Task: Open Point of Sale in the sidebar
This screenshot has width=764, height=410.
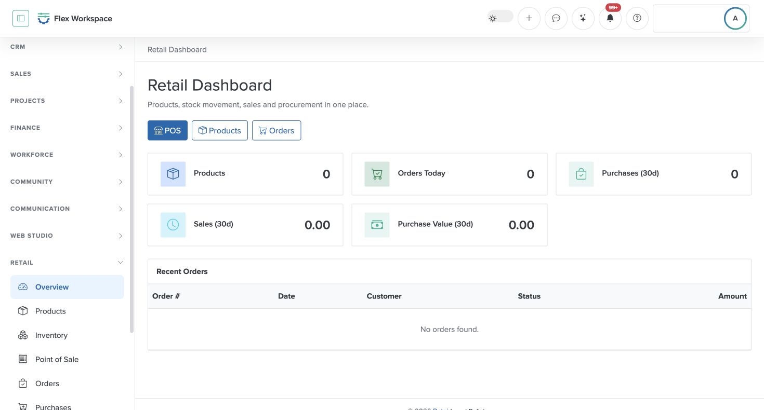Action: click(x=67, y=359)
